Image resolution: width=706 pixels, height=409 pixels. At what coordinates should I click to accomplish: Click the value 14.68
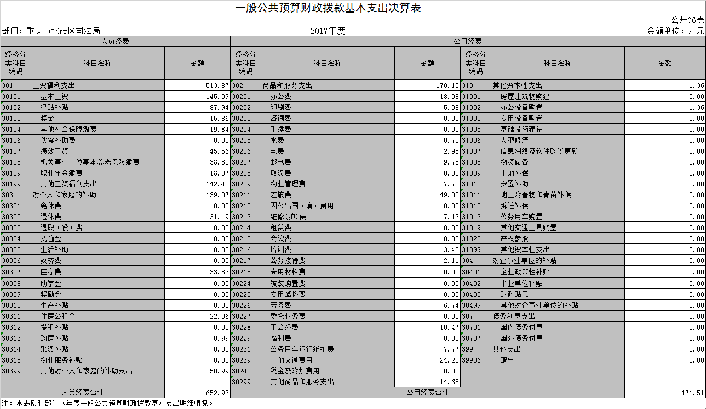tap(427, 382)
